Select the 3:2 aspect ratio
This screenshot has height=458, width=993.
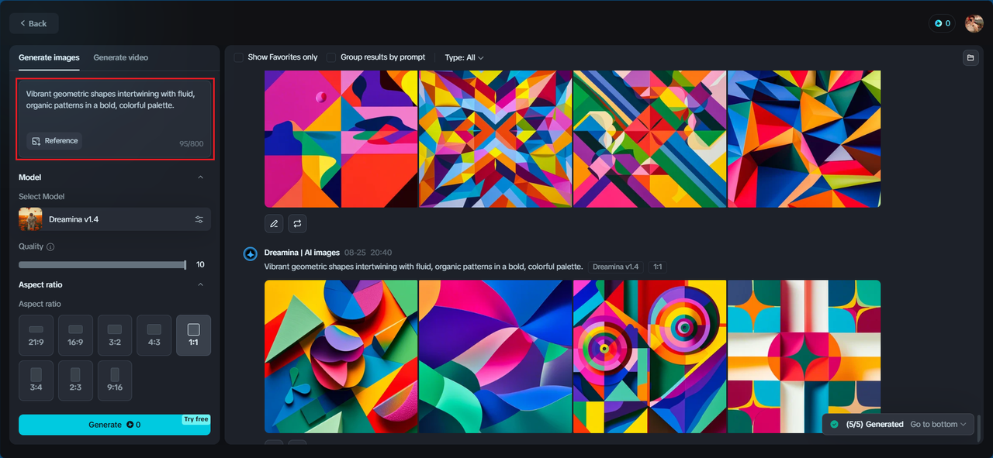tap(115, 335)
